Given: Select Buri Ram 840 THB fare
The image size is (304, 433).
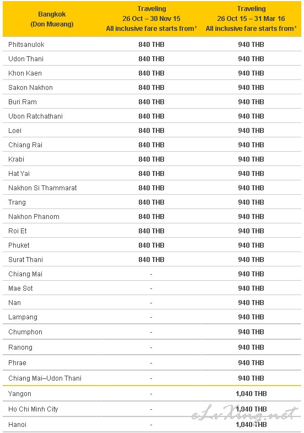Looking at the screenshot, I should tap(151, 102).
